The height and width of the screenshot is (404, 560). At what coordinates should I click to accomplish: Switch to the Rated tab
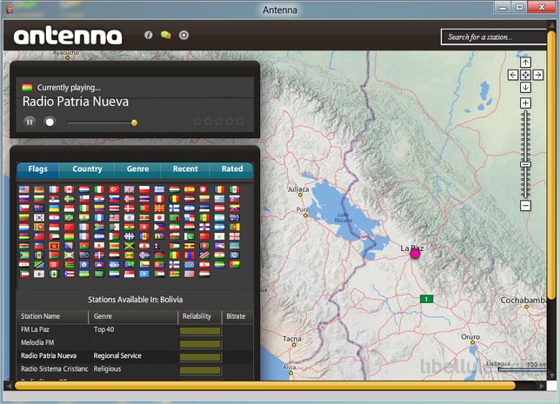[x=232, y=169]
